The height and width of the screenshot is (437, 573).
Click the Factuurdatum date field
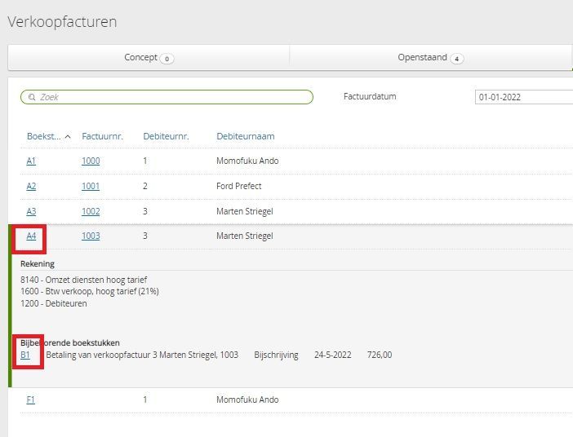click(x=522, y=97)
